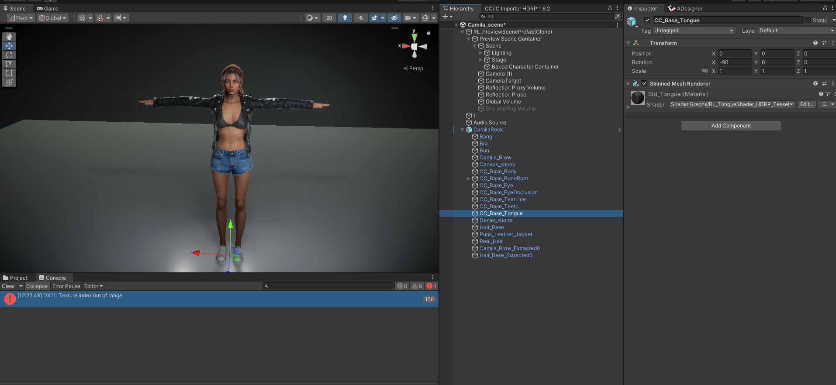Toggle grid visibility icon in Scene toolbar
The height and width of the screenshot is (385, 836).
[82, 18]
